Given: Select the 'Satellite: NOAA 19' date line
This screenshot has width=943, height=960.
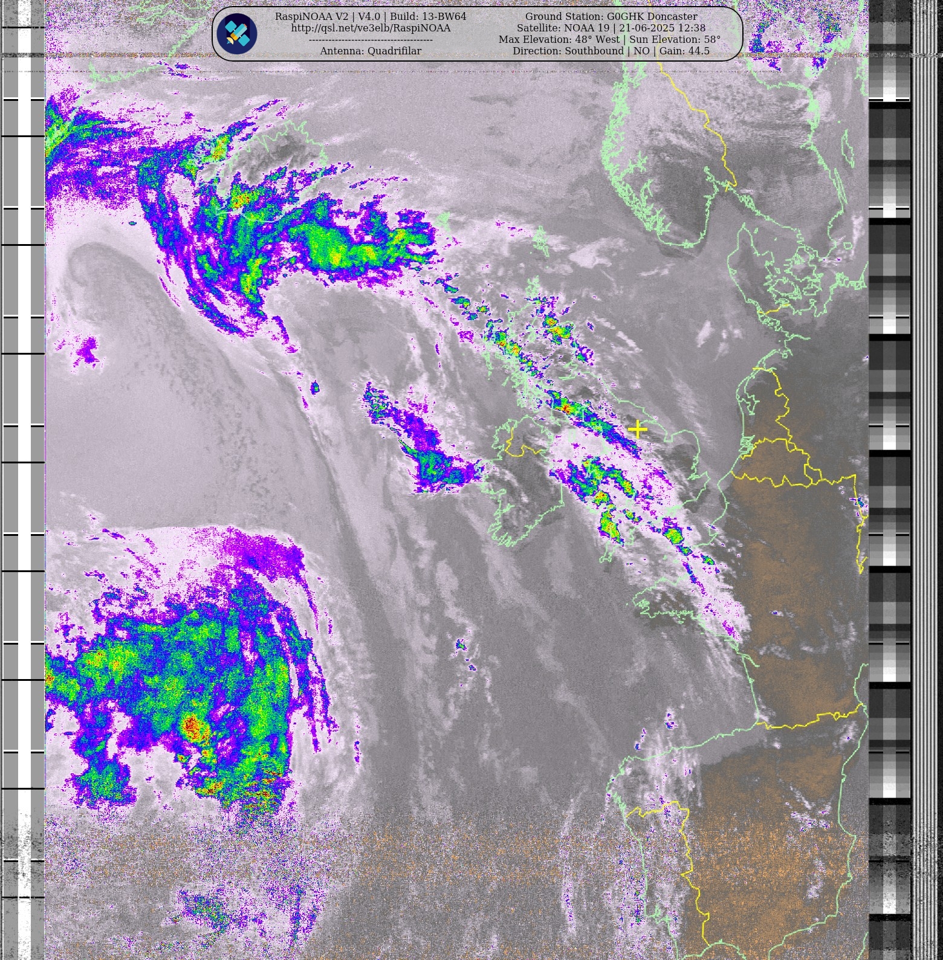Looking at the screenshot, I should (611, 28).
